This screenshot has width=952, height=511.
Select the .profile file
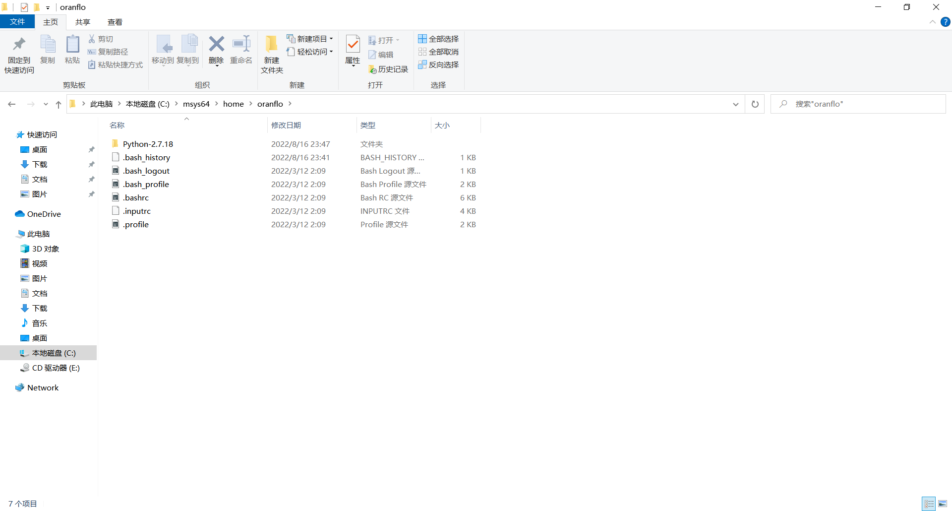pos(136,224)
